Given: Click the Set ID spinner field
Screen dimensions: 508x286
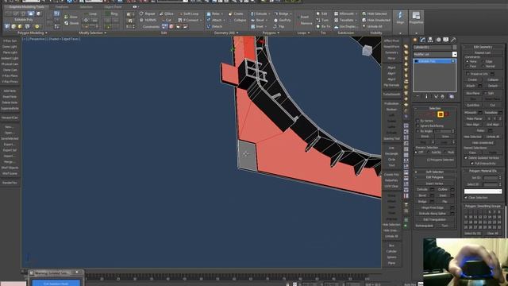Looking at the screenshot, I should 491,178.
